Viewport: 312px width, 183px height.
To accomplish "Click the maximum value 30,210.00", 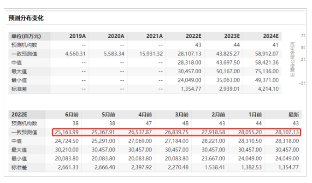I will (67, 150).
